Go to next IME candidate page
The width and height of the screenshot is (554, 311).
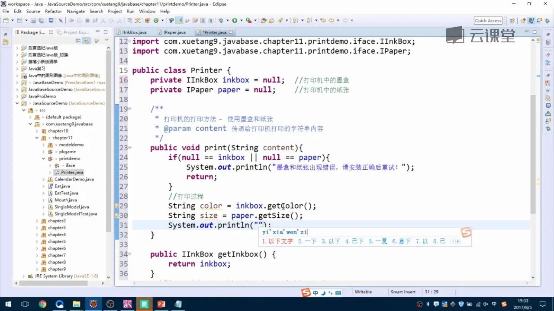coord(458,241)
